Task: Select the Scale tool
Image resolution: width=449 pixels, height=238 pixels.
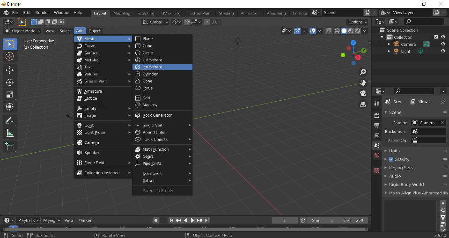Action: (x=10, y=95)
